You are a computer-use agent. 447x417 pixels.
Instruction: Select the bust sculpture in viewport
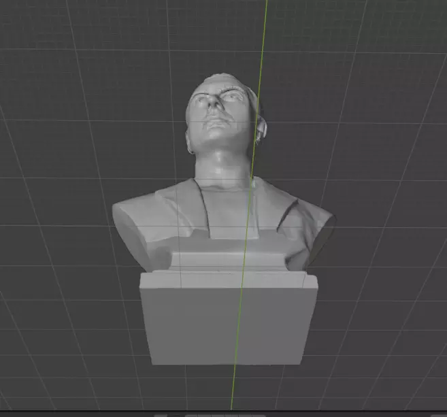point(224,220)
